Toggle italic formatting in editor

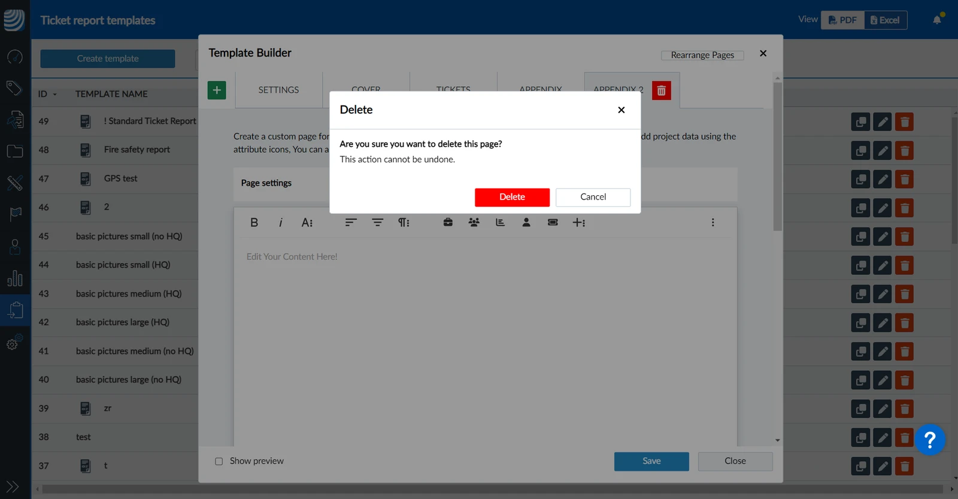tap(280, 222)
